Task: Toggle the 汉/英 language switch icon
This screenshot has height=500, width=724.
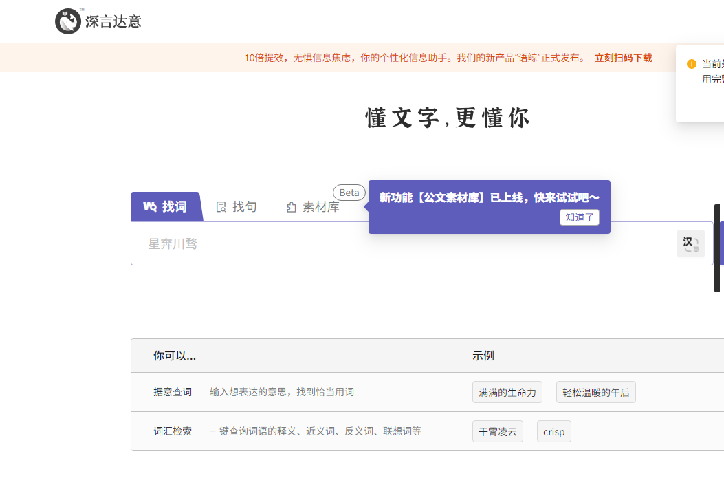Action: click(x=691, y=243)
